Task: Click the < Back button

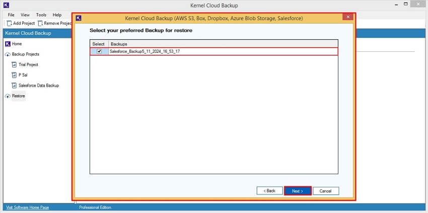Action: [269, 191]
